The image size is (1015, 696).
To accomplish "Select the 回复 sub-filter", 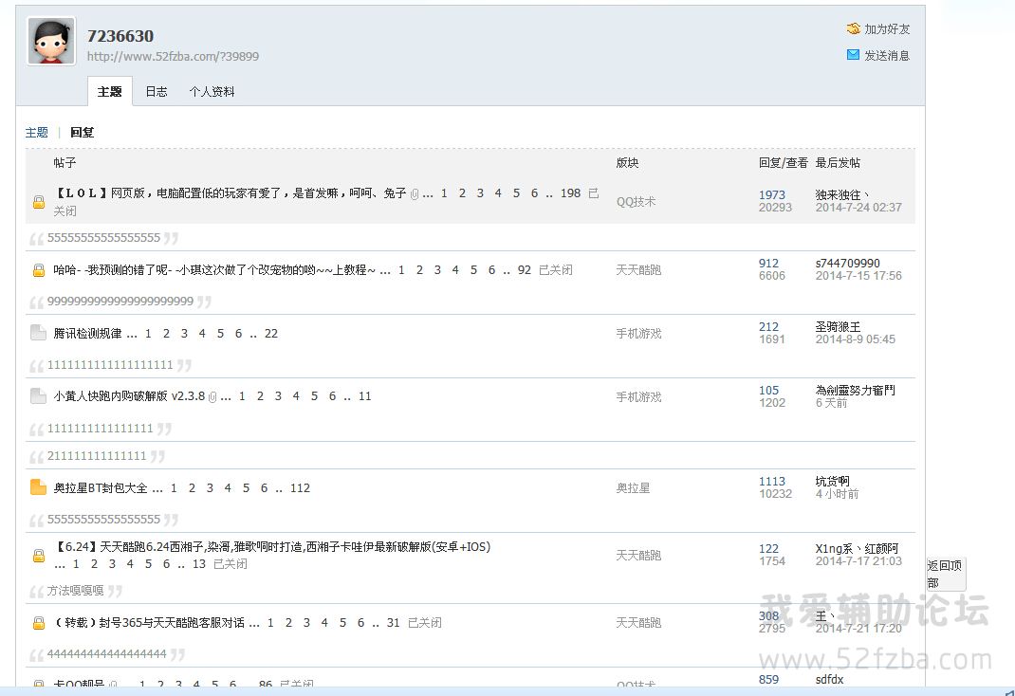I will click(83, 133).
